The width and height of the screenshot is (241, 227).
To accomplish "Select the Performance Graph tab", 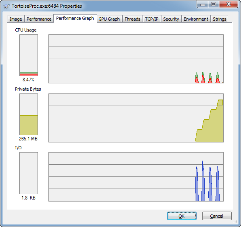I will tap(75, 18).
